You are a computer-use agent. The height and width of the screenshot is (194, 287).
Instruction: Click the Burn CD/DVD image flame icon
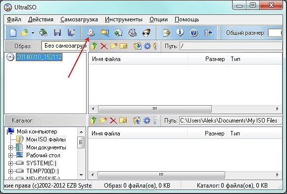point(146,33)
